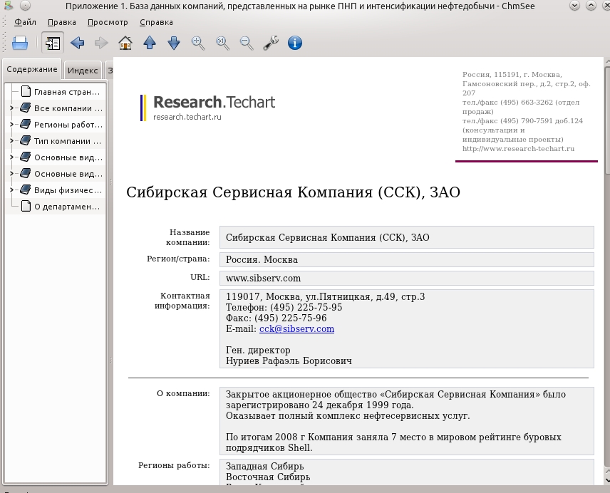The image size is (610, 493).
Task: Click the Research.Techart logo
Action: pyautogui.click(x=208, y=108)
